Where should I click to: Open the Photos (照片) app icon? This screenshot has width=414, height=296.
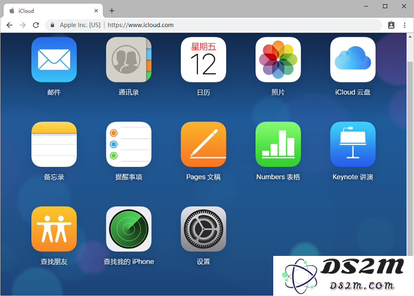pyautogui.click(x=278, y=60)
